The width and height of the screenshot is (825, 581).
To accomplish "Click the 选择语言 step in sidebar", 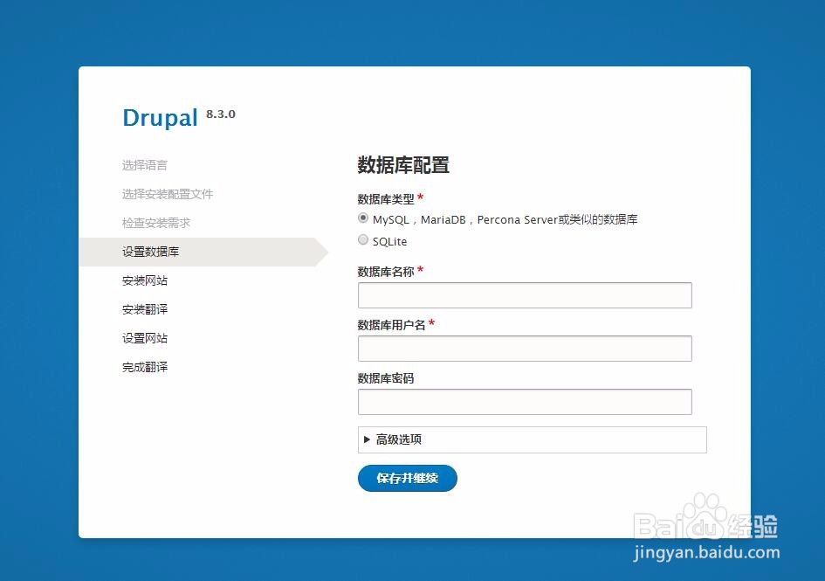I will click(145, 164).
